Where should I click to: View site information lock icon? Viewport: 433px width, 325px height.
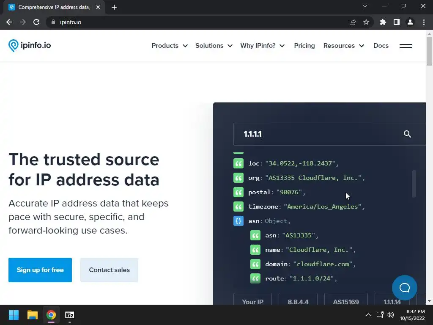click(x=53, y=22)
